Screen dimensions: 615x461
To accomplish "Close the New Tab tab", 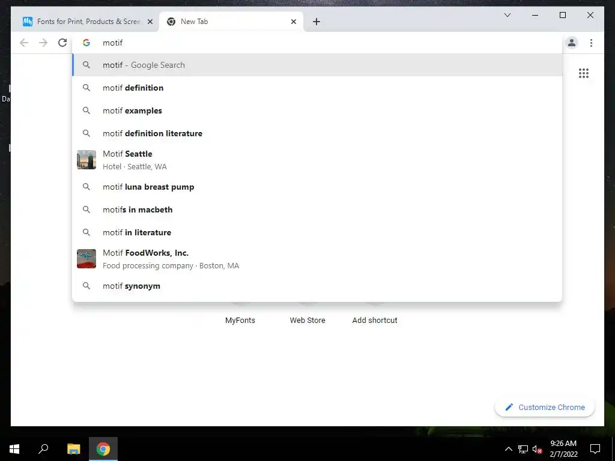I will (x=293, y=22).
